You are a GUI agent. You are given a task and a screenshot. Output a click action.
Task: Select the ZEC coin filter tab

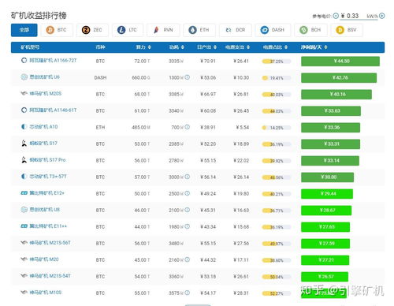point(92,30)
